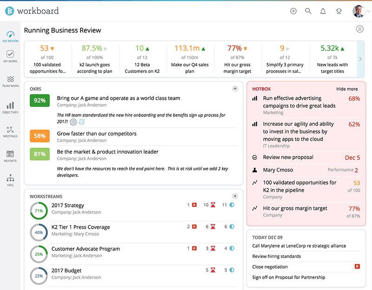Click the add plus icon in header
The width and height of the screenshot is (372, 290).
coord(293,11)
